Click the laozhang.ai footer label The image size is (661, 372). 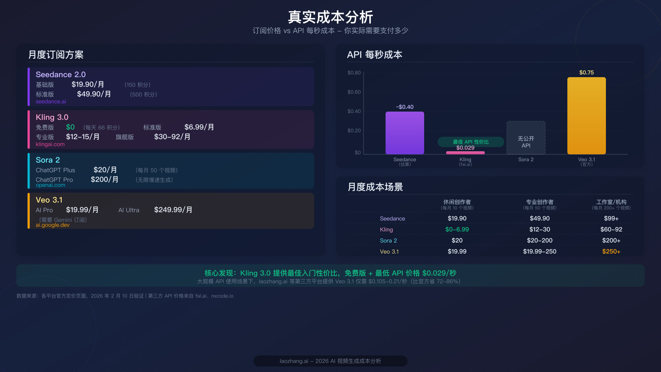[330, 361]
